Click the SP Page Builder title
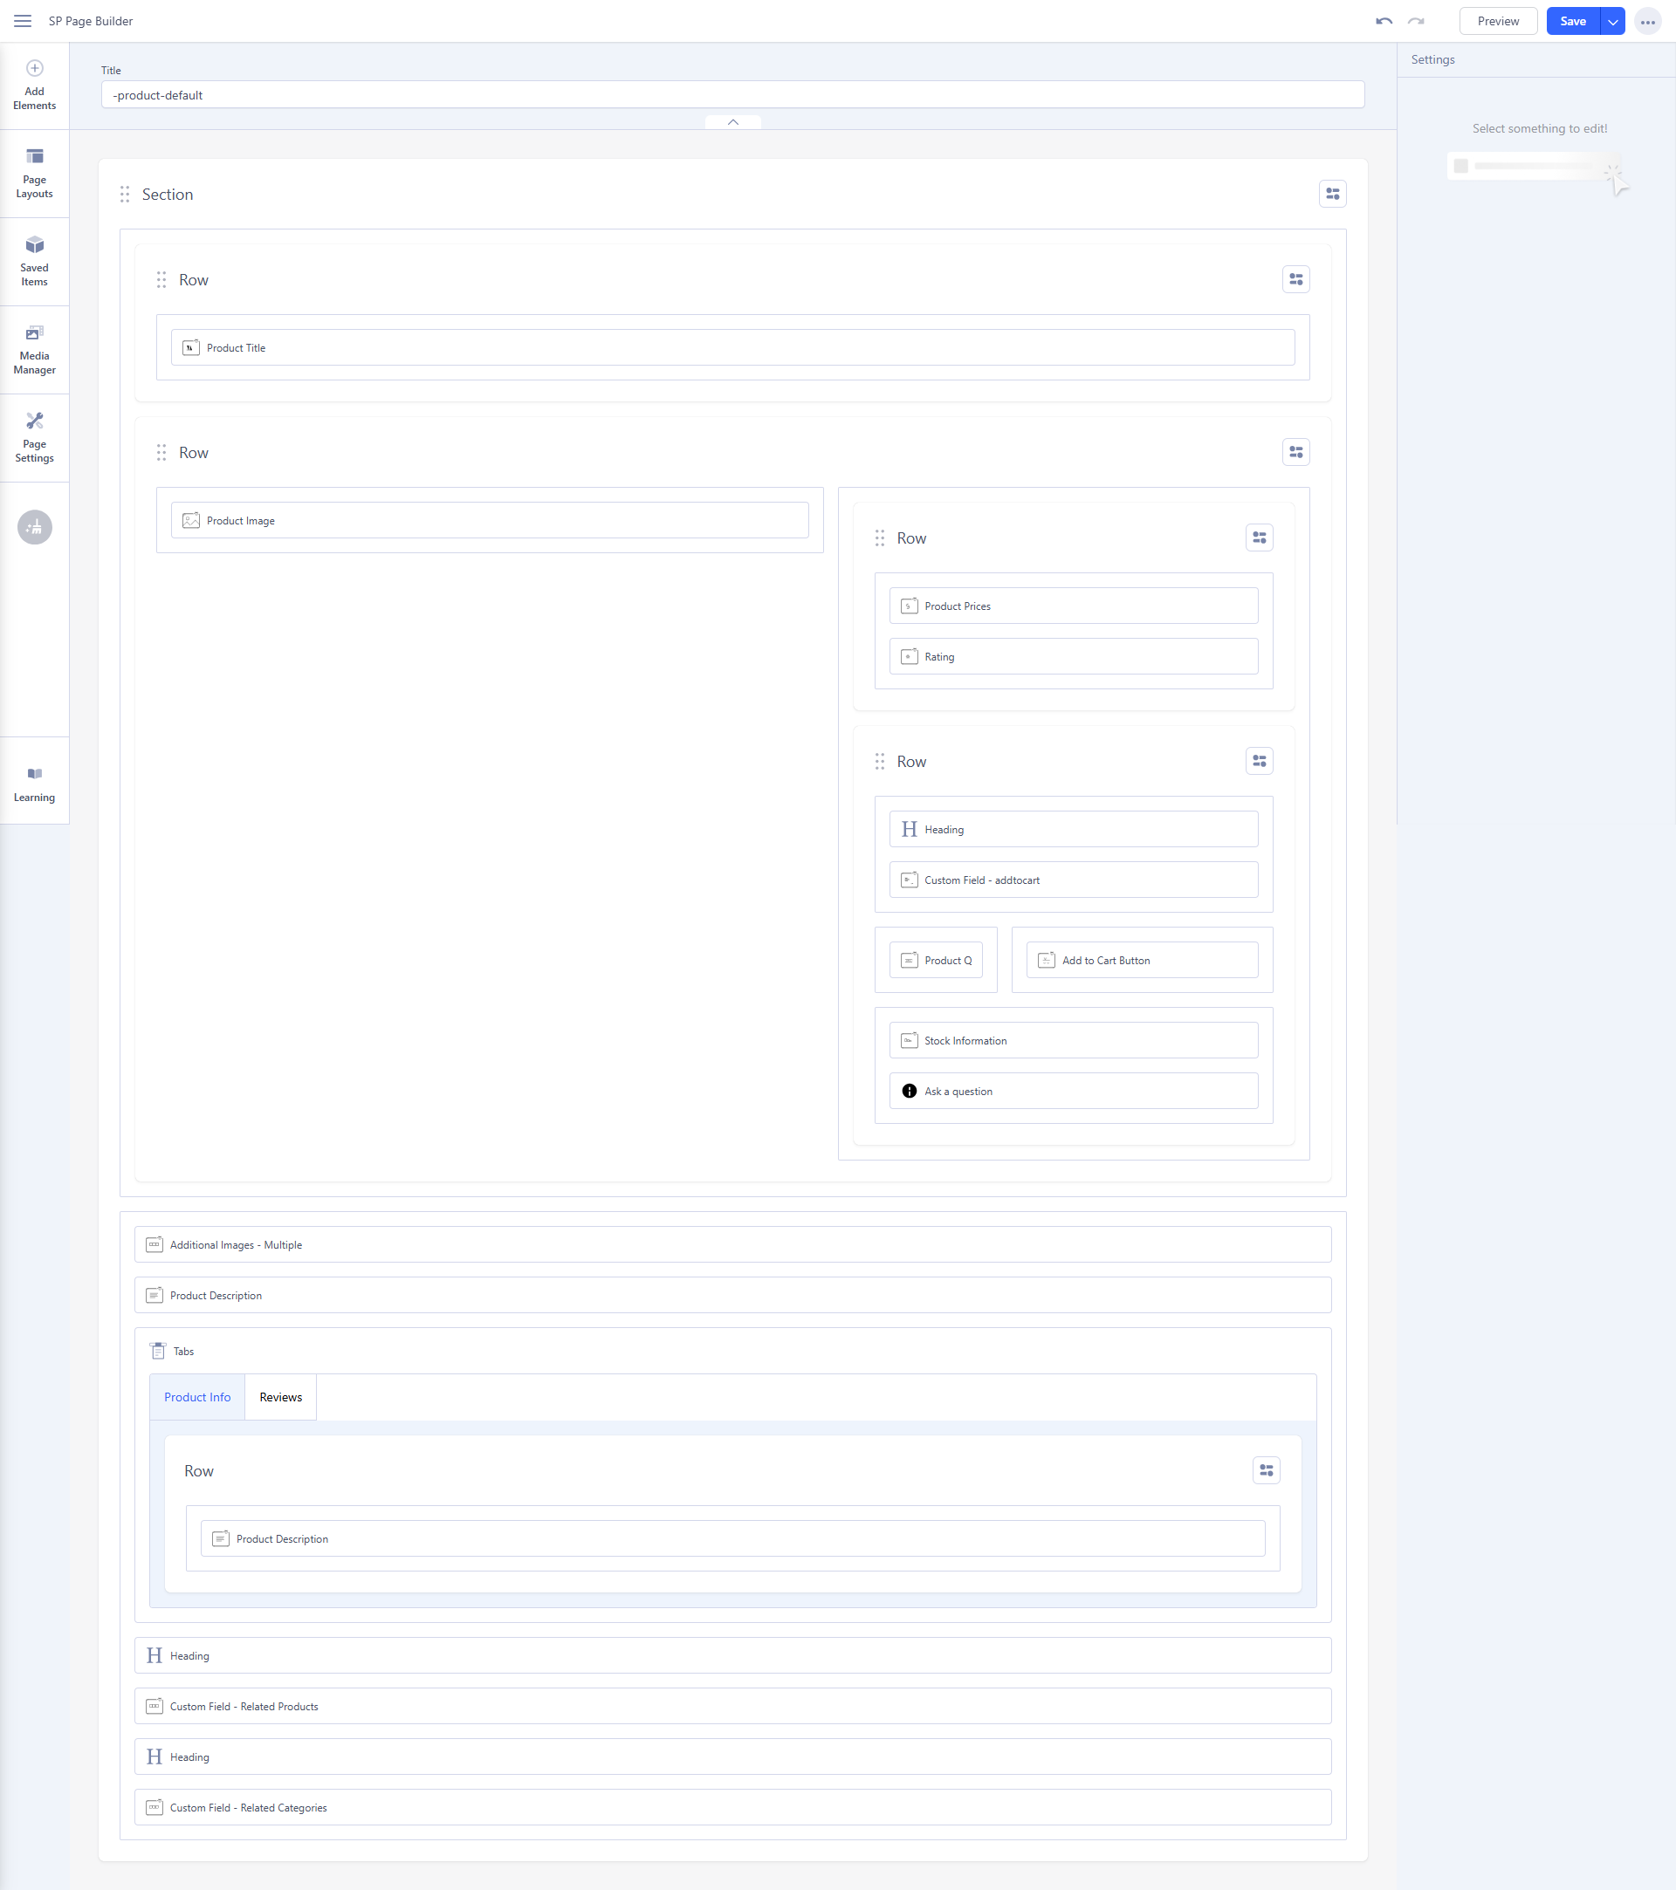This screenshot has height=1890, width=1676. (91, 21)
